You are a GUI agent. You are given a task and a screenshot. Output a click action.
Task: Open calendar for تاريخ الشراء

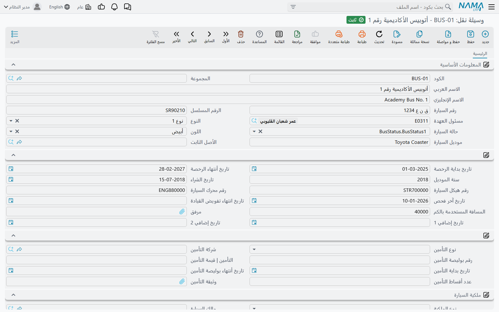pos(11,179)
